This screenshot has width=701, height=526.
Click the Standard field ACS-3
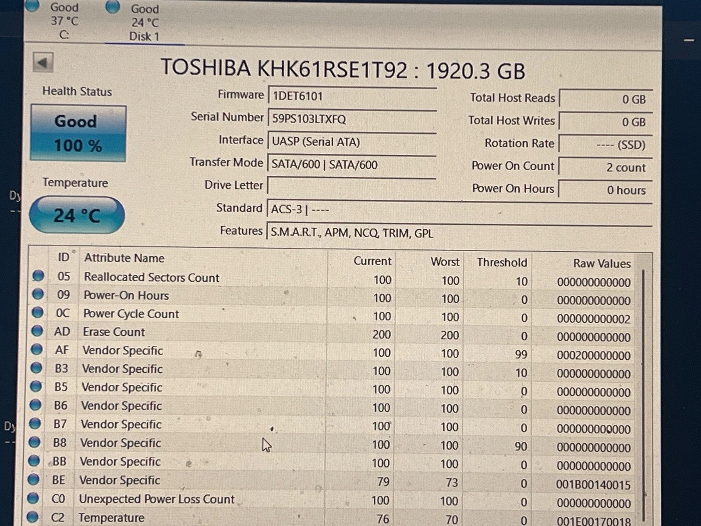[x=459, y=209]
